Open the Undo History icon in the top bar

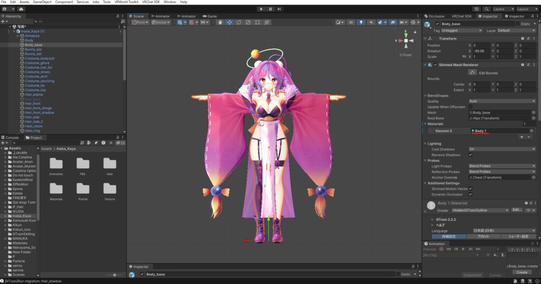coord(477,9)
